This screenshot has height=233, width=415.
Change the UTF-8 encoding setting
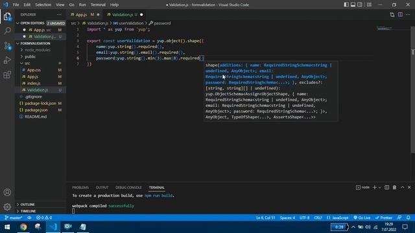coord(304,217)
